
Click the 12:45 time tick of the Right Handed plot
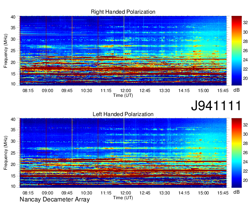click(145, 91)
